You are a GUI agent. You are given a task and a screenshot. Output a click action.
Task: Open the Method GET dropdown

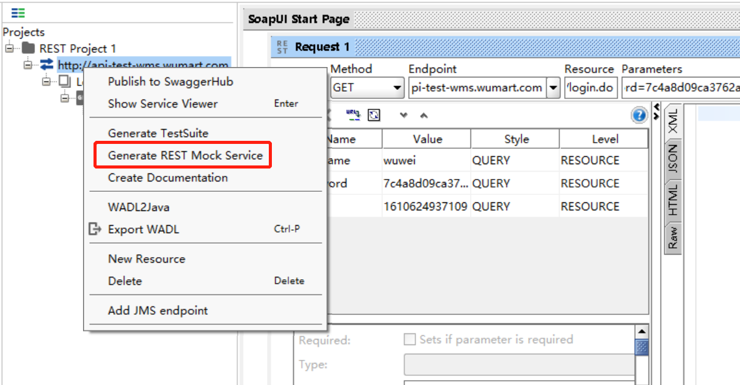[x=367, y=87]
